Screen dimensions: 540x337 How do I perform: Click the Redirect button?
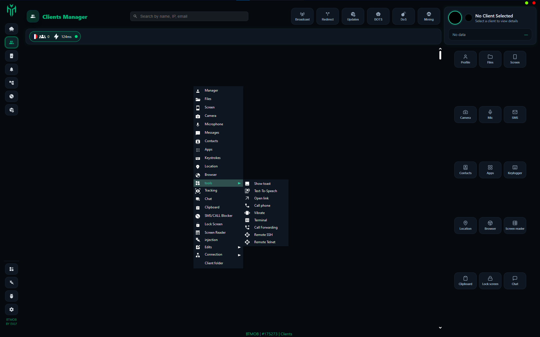click(x=327, y=16)
